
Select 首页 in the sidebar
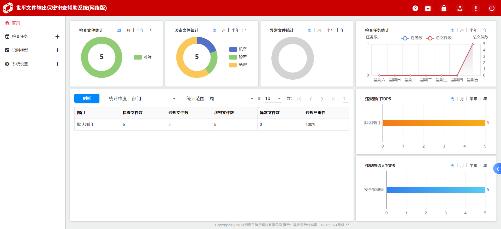click(16, 23)
